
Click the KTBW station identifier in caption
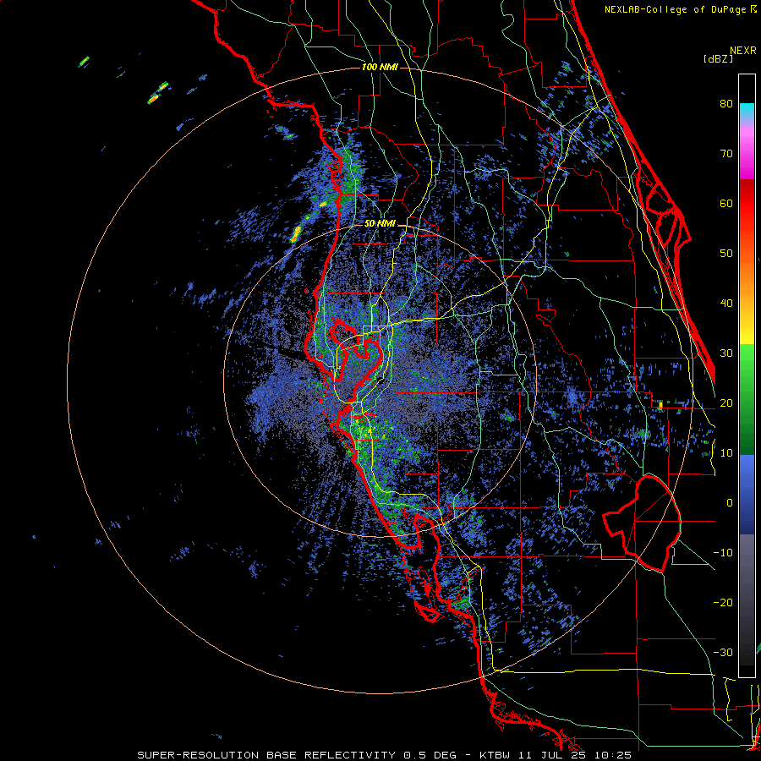494,755
